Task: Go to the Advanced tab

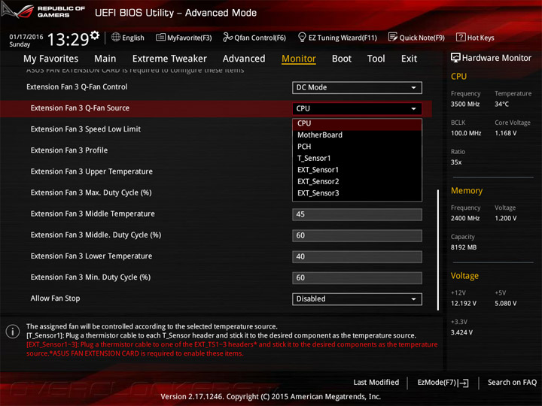Action: [244, 59]
